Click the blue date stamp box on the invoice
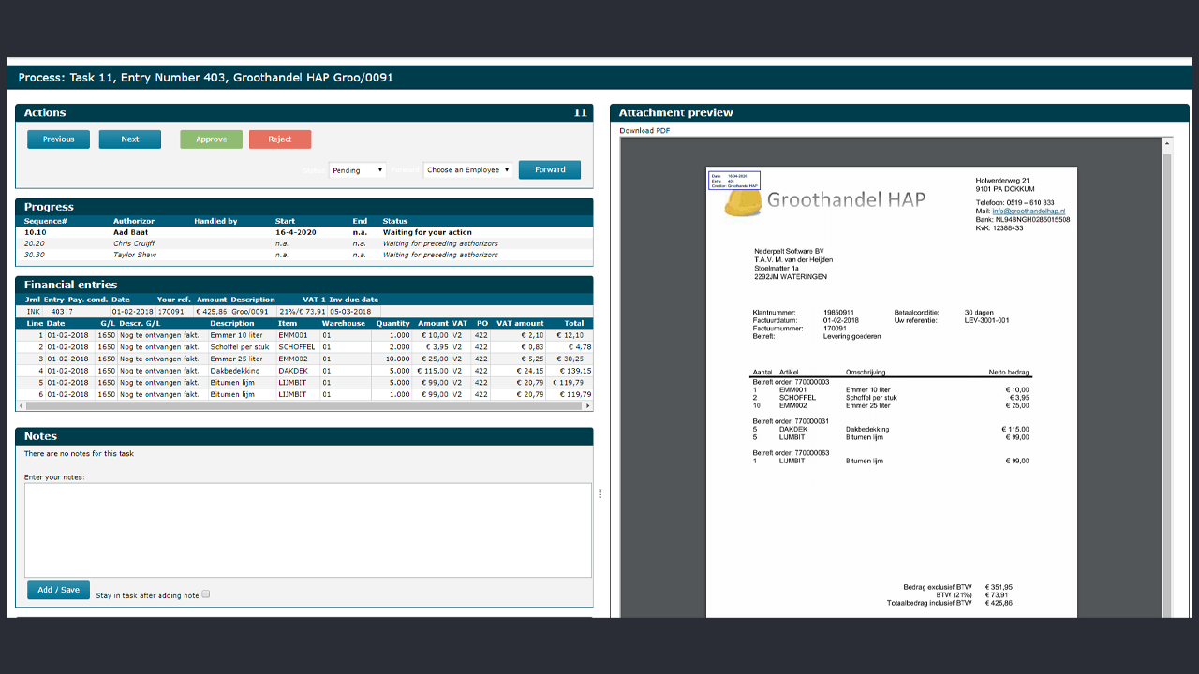1199x674 pixels. (733, 181)
